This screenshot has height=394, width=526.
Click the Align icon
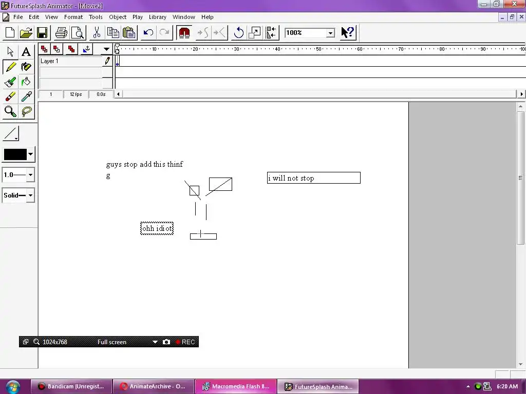click(x=271, y=32)
